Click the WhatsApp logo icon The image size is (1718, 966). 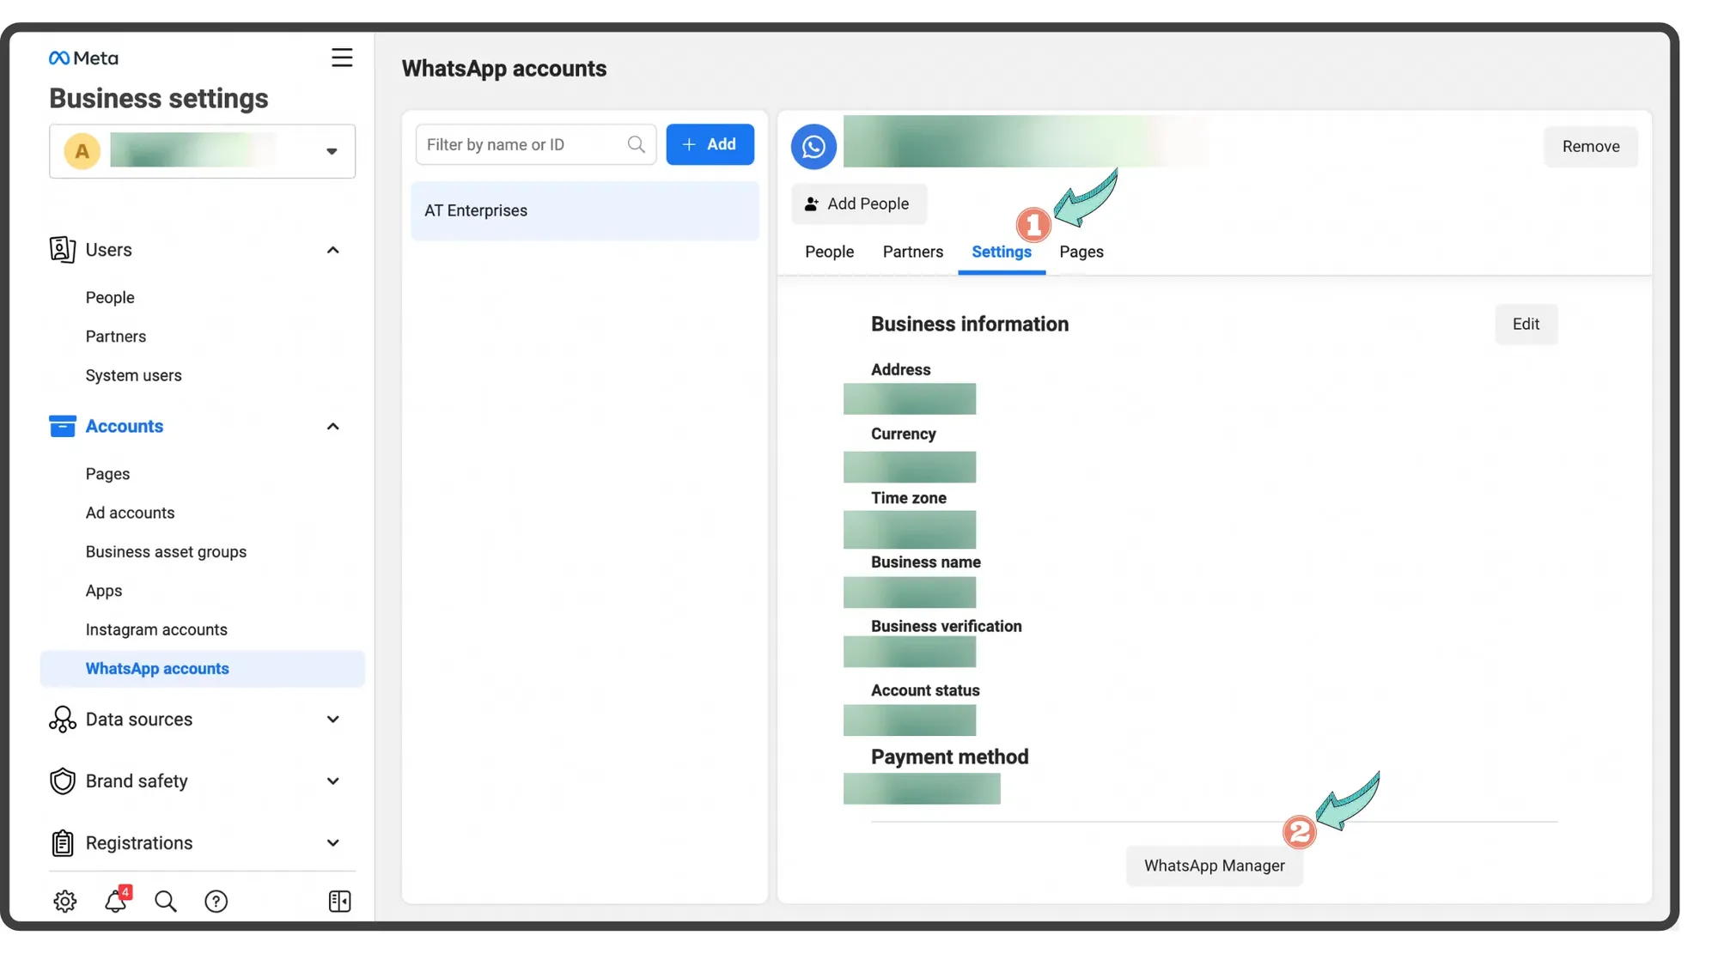pos(813,147)
